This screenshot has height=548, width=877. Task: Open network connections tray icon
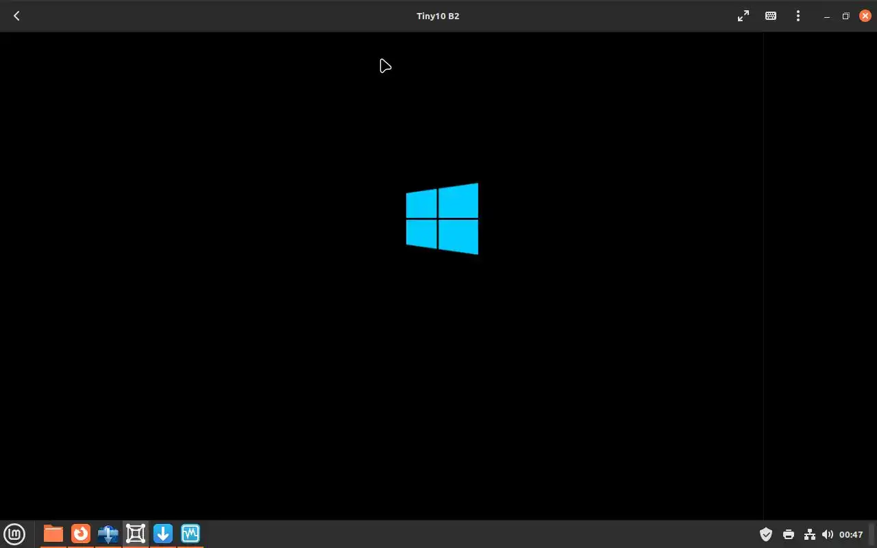click(x=809, y=534)
